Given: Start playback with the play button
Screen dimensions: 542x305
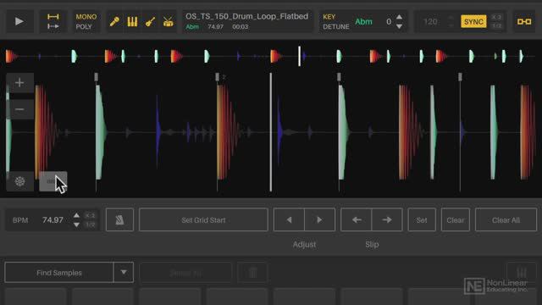Looking at the screenshot, I should coord(19,21).
